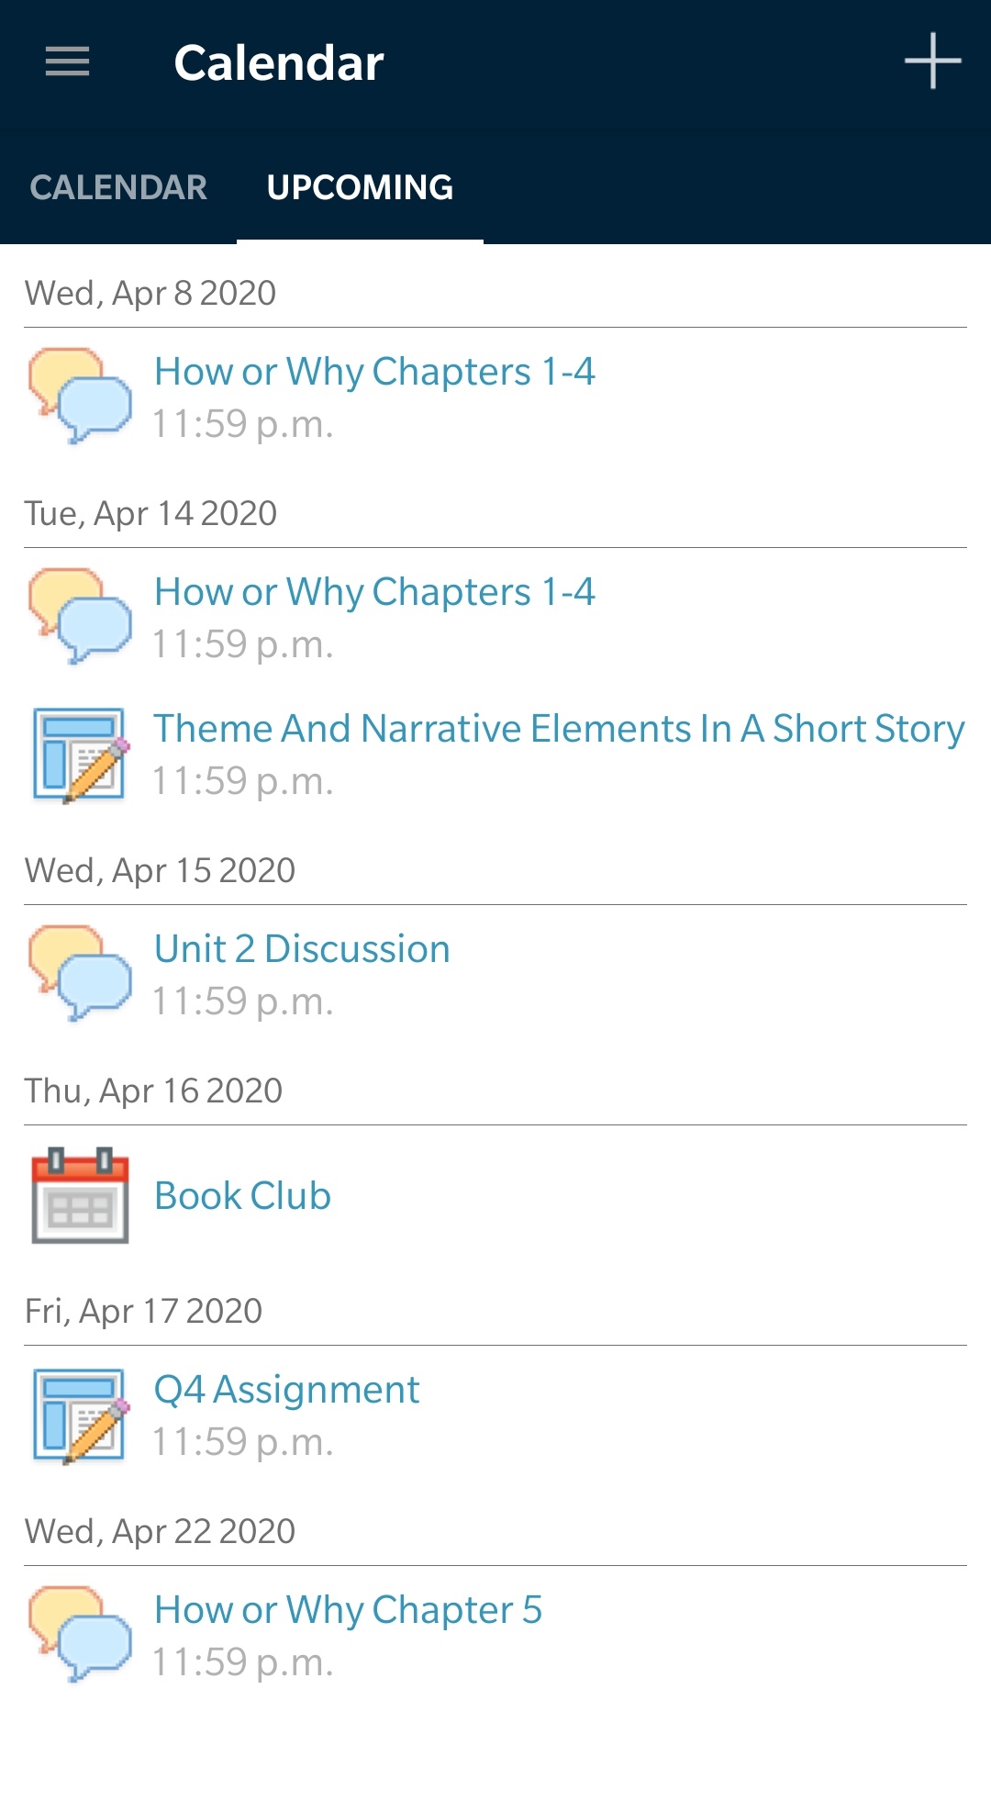Click the Book Club calendar icon
Screen dimensions: 991x1801
coord(80,1195)
